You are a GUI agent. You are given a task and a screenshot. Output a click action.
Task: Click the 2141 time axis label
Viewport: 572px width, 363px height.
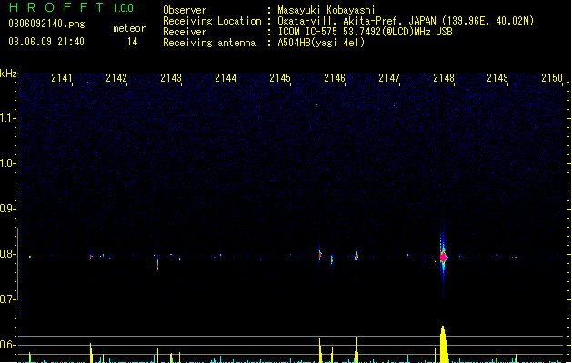point(62,78)
